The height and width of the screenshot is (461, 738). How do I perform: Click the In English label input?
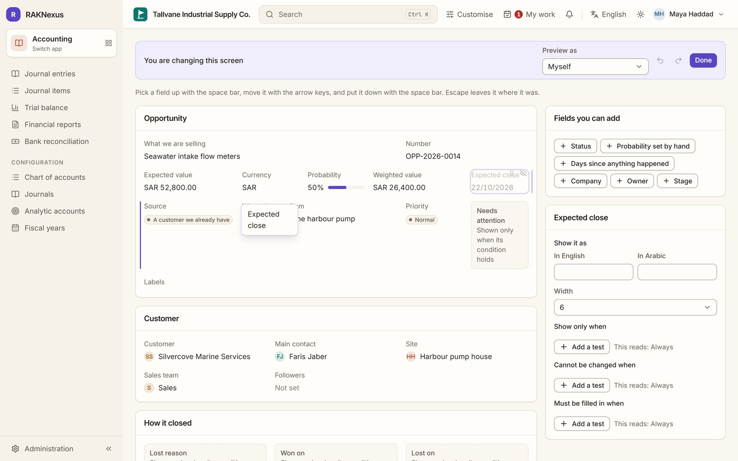593,272
